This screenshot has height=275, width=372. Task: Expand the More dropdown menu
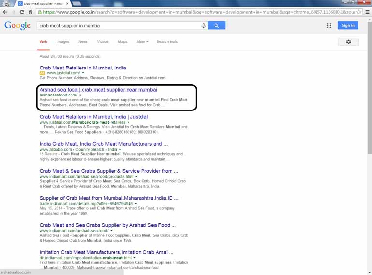(142, 41)
